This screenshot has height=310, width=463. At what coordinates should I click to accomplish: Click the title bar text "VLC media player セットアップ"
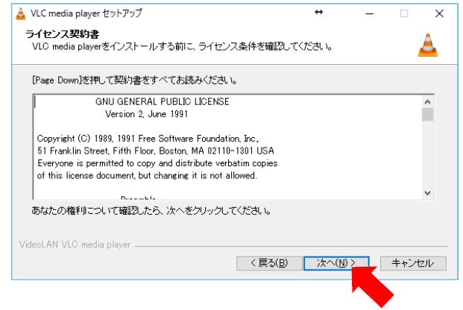click(x=86, y=13)
